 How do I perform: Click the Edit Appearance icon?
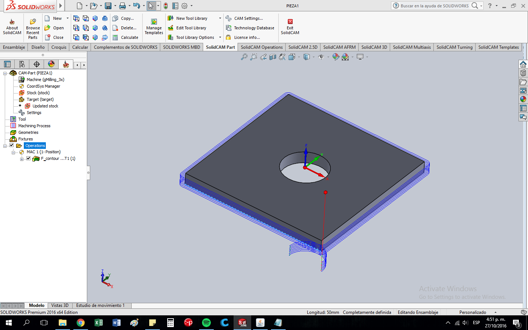point(335,57)
